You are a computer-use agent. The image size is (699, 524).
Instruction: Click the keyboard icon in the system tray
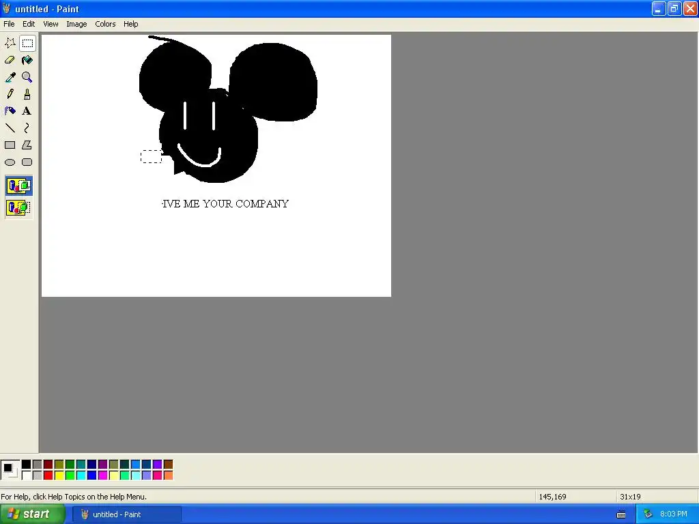click(621, 514)
